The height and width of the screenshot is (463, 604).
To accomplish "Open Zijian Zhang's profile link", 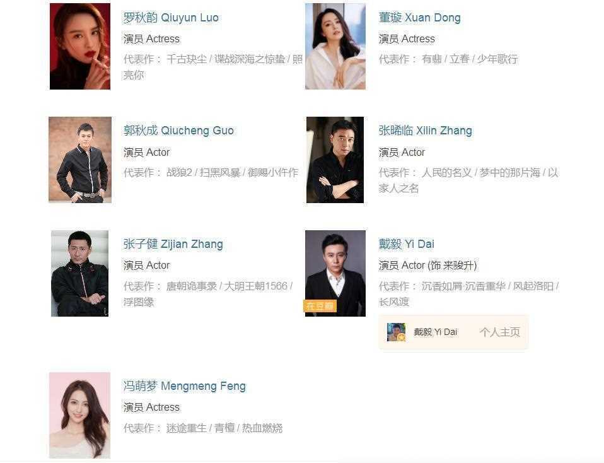I will tap(173, 244).
